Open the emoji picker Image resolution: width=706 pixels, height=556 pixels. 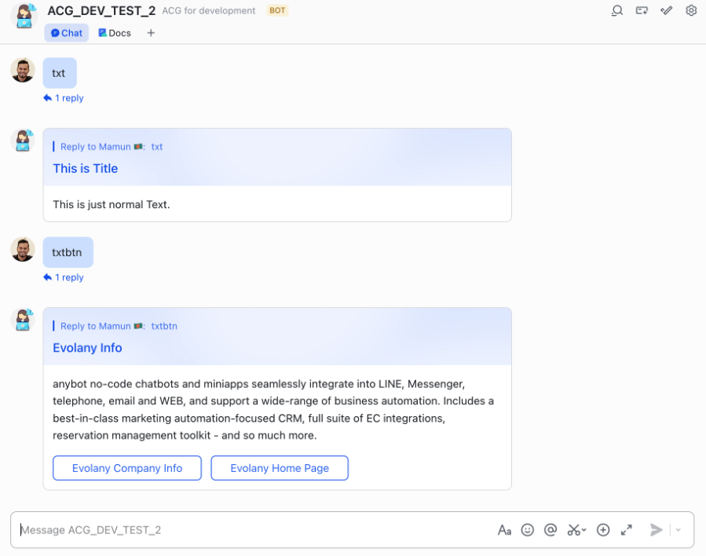coord(528,530)
